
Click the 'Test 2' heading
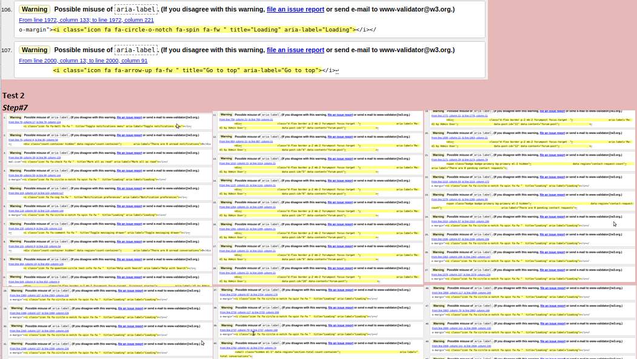click(x=13, y=96)
